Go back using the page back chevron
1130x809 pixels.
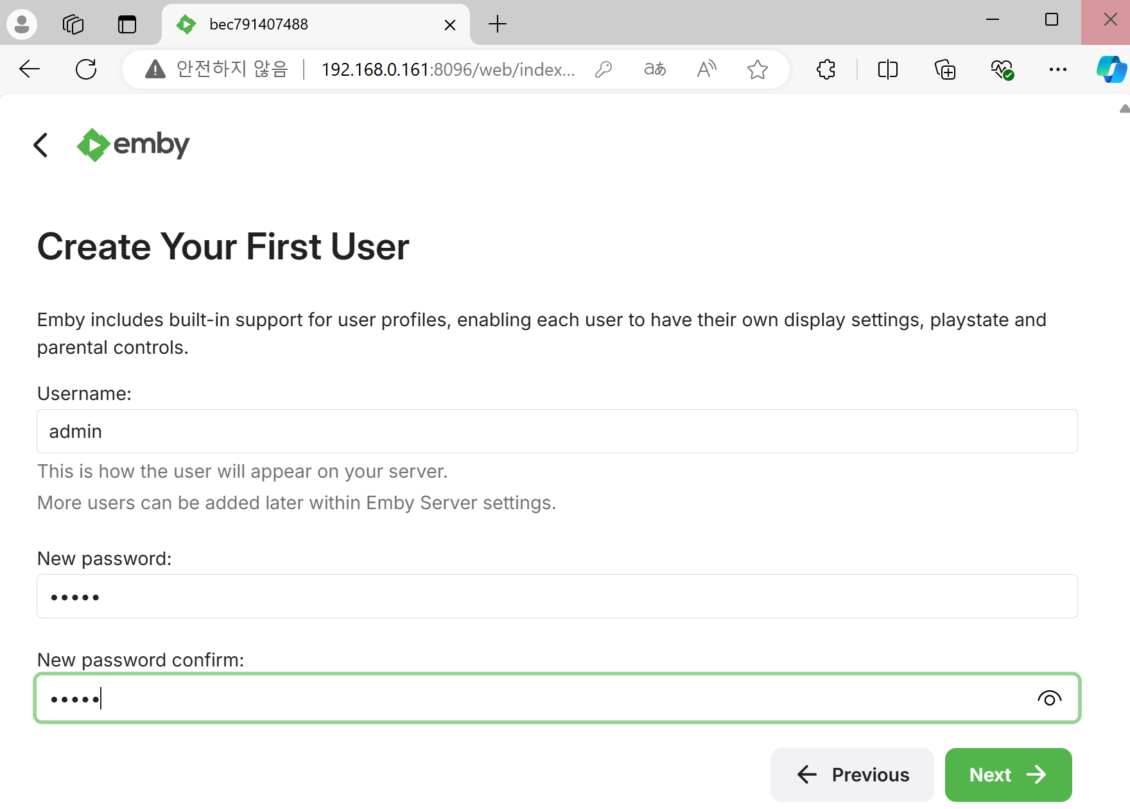(40, 145)
